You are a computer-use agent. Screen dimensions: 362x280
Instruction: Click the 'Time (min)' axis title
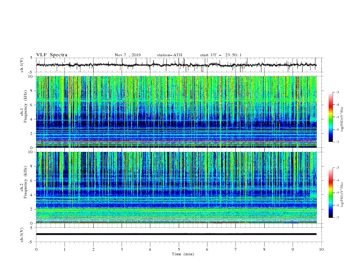(183, 254)
